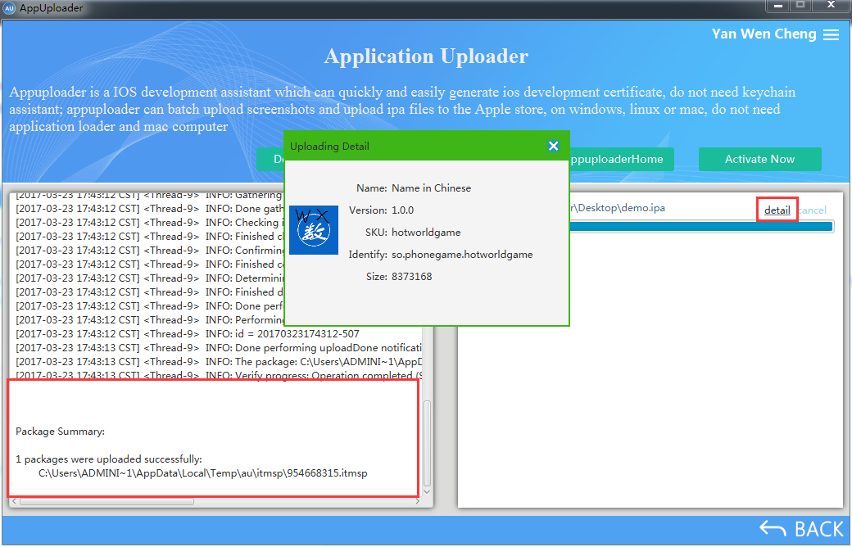This screenshot has height=547, width=852.
Task: Click the upload progress bar for demo.ipa
Action: (x=701, y=227)
